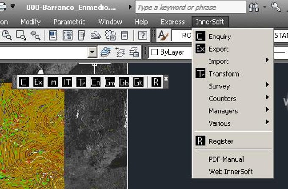Open the Tool Palettes window icon
Image resolution: width=288 pixels, height=189 pixels.
pos(82,35)
